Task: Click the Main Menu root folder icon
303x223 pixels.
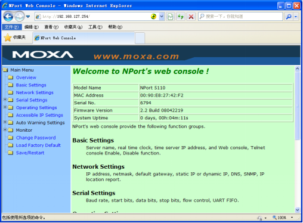Action: 5,70
